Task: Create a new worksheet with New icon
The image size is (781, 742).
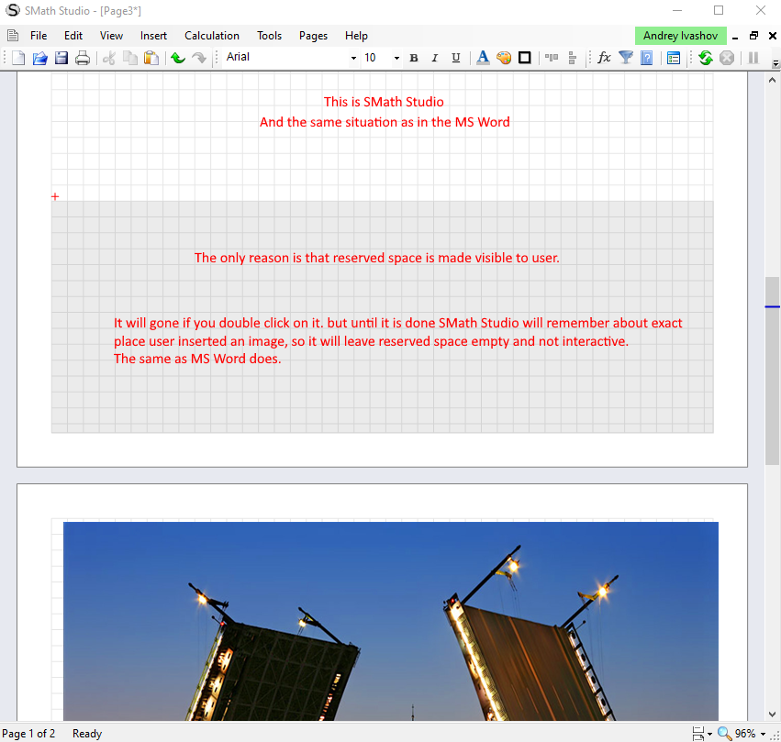Action: click(x=18, y=58)
